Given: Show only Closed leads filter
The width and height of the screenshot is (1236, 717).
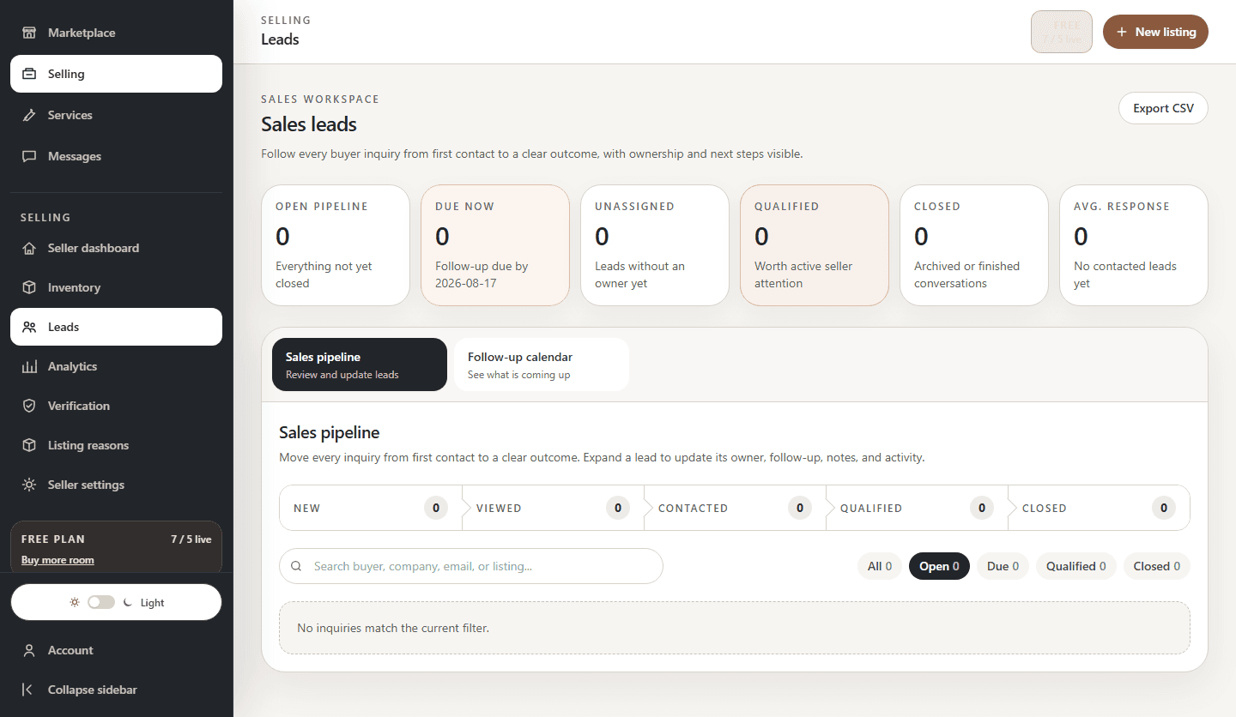Looking at the screenshot, I should click(x=1157, y=566).
